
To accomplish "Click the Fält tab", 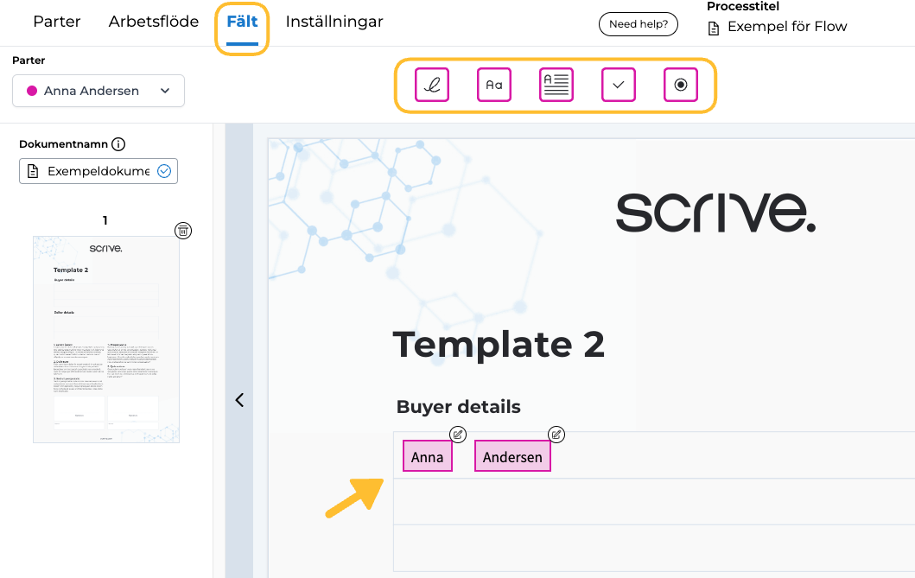I will click(242, 22).
